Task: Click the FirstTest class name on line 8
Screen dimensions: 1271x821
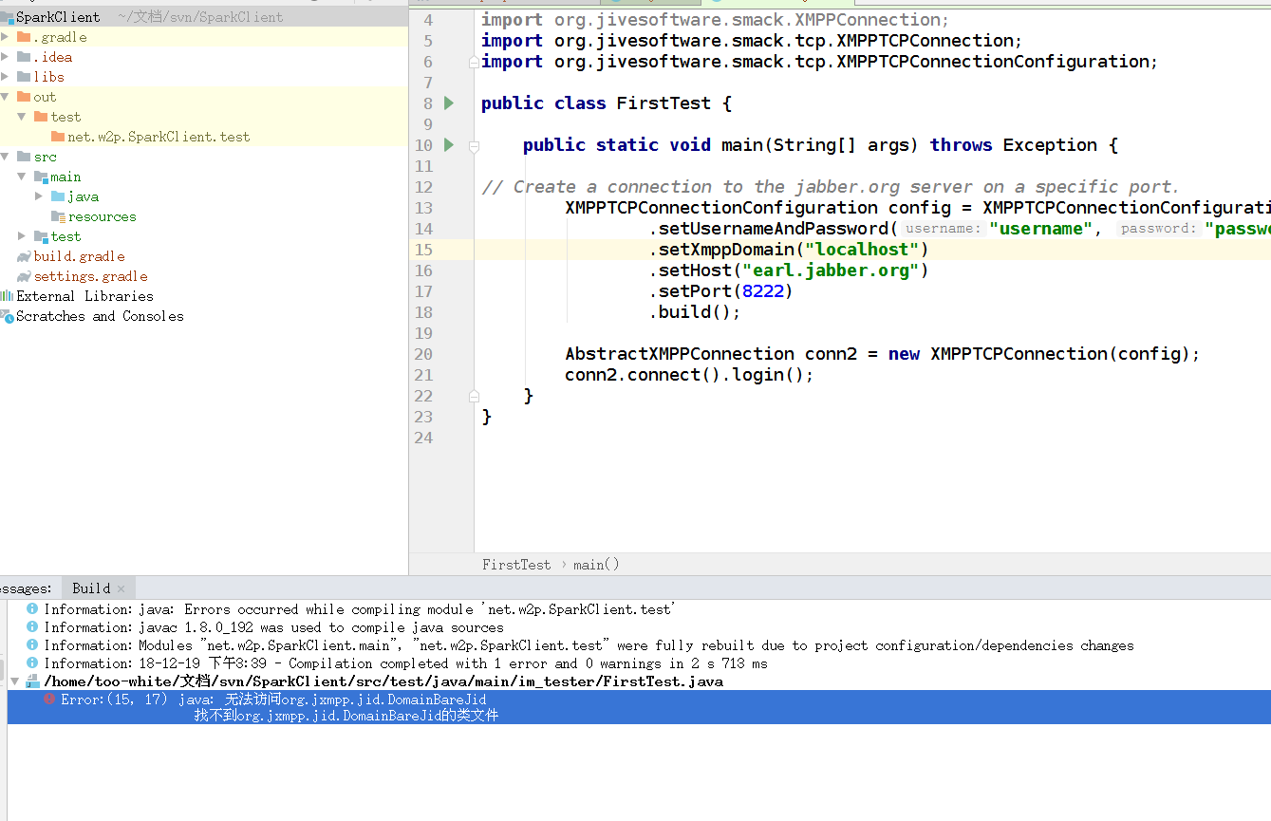Action: click(x=664, y=103)
